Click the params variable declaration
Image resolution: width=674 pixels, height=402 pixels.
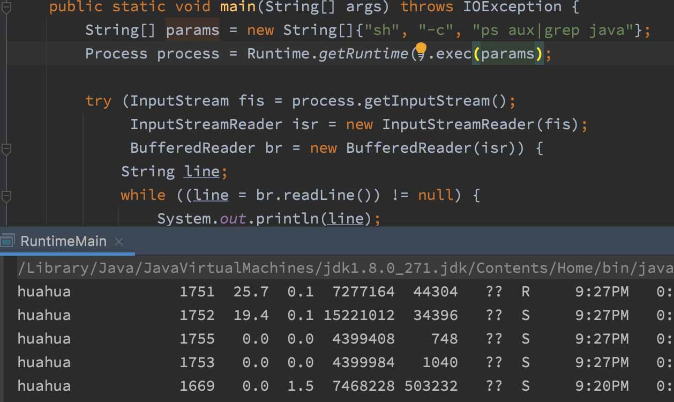click(192, 30)
